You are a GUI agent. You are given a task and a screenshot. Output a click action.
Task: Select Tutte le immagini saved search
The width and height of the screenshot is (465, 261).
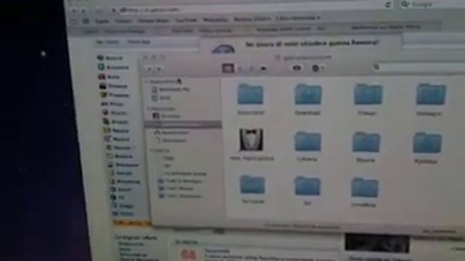[181, 181]
